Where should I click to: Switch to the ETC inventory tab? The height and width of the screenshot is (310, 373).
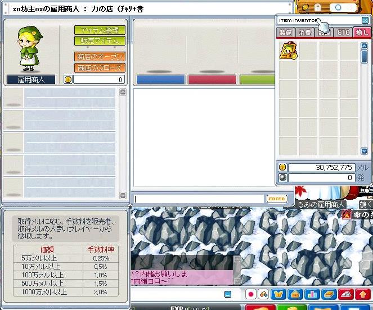tap(343, 33)
